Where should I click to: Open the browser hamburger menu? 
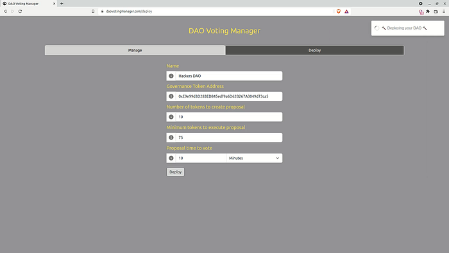pos(444,12)
